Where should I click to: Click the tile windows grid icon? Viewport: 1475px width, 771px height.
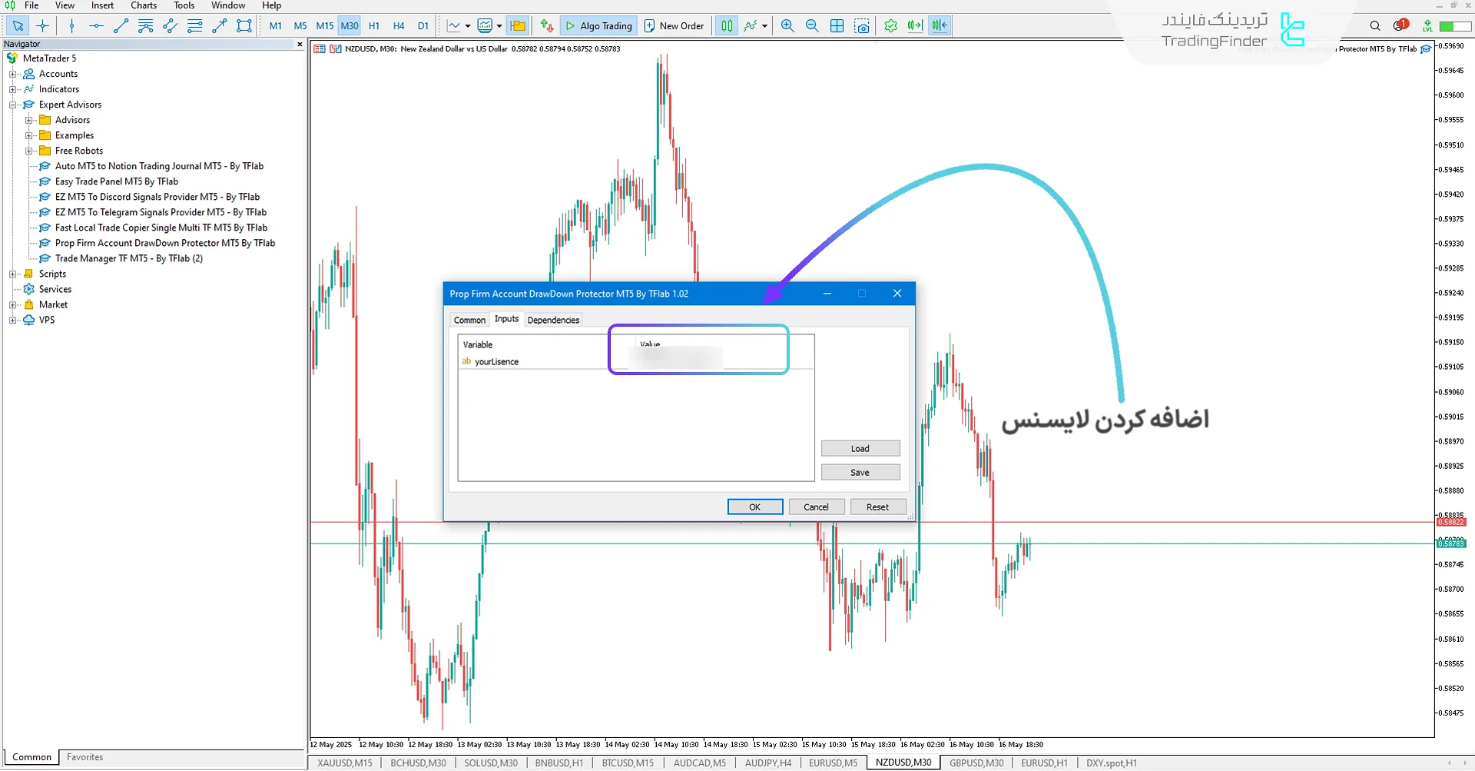click(837, 25)
